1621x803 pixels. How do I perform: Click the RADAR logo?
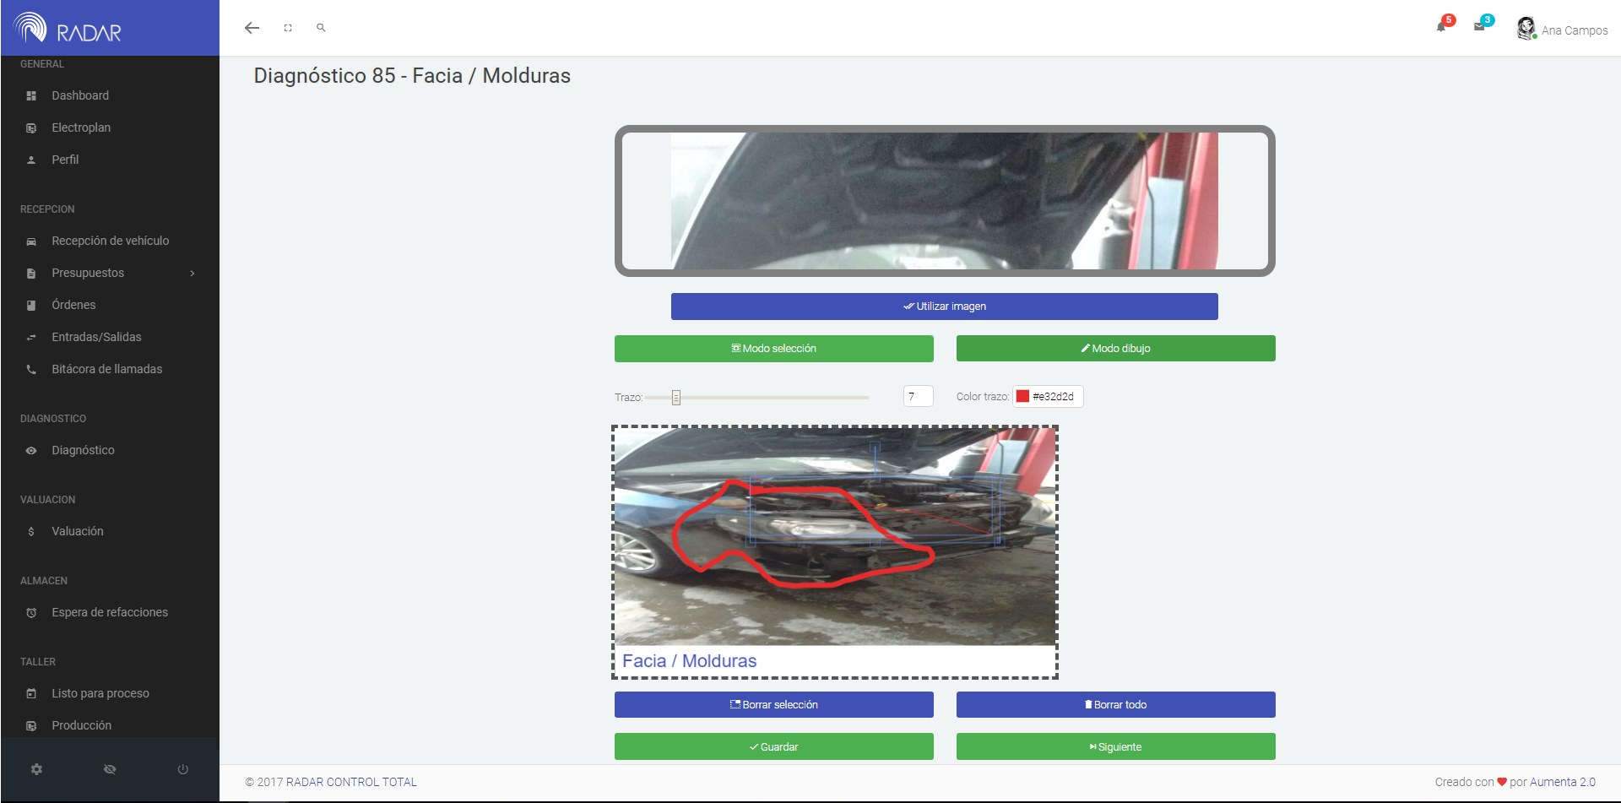[x=68, y=29]
